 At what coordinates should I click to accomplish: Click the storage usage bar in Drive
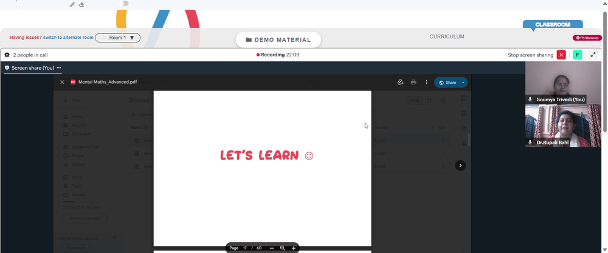tap(86, 202)
